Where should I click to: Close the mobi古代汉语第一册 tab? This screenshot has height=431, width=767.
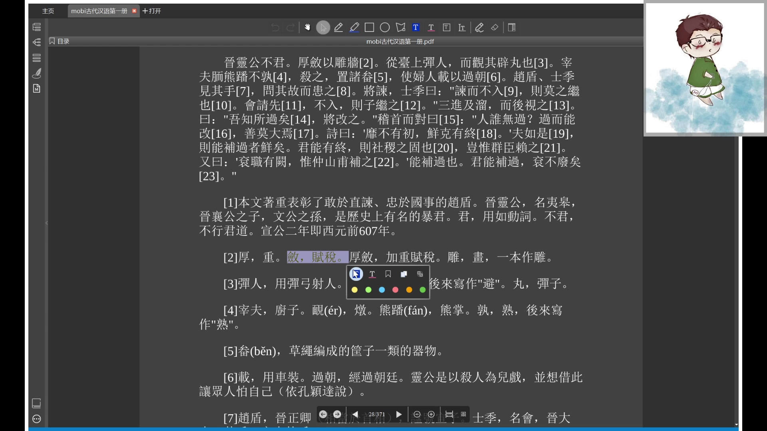(134, 11)
